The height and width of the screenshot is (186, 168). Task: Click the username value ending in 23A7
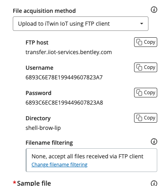(64, 77)
